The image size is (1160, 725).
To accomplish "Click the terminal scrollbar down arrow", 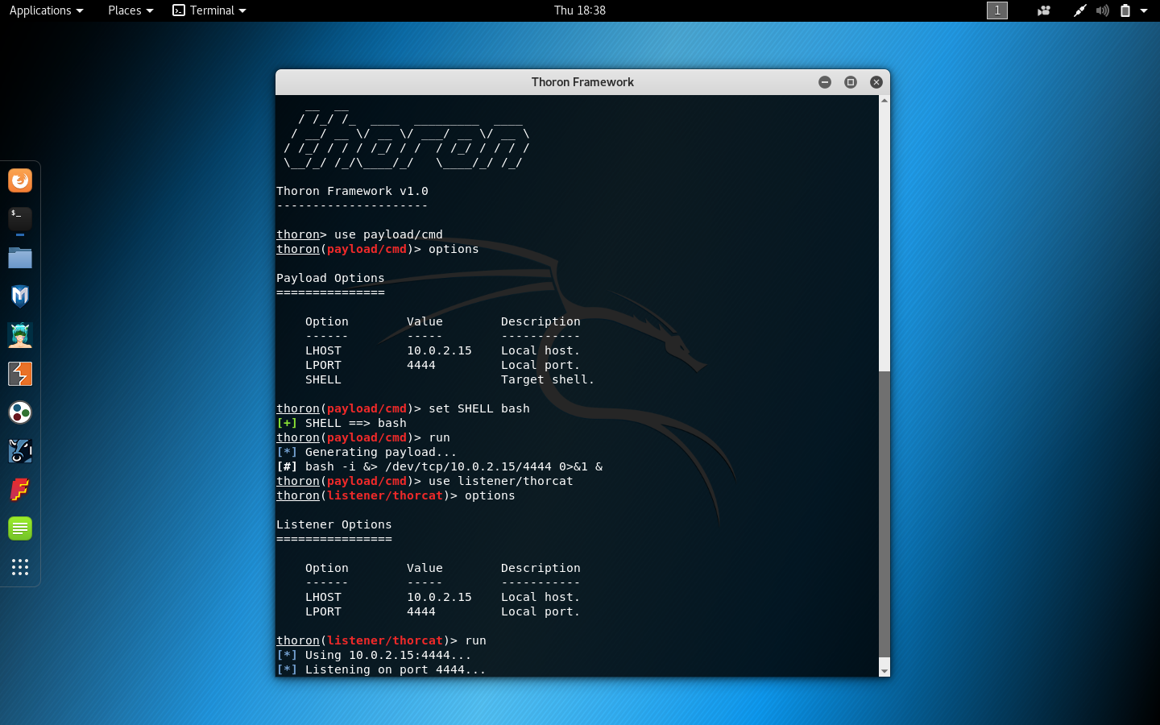I will [884, 670].
